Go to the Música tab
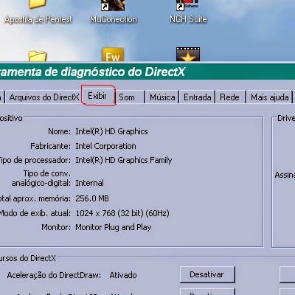Screen dimensions: 295x295 162,97
